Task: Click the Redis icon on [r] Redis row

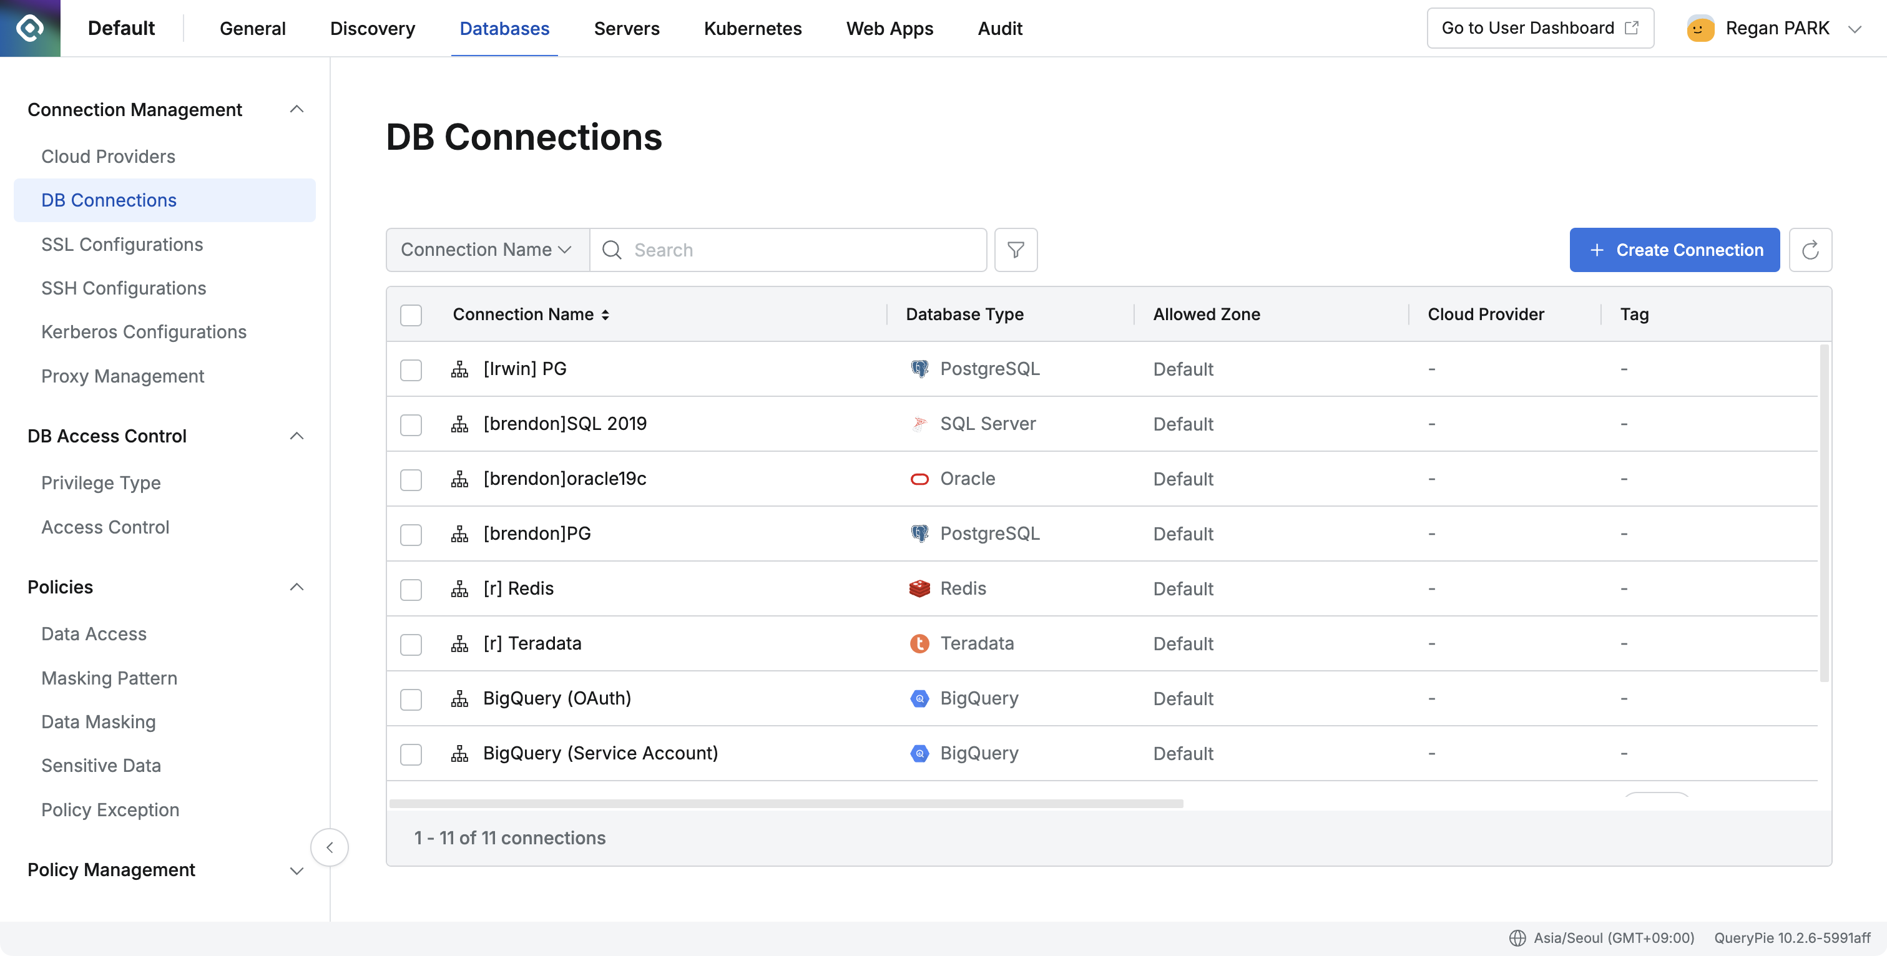Action: tap(919, 588)
